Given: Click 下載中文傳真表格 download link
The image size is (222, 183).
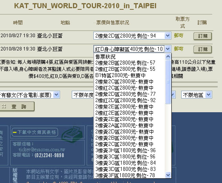Looking at the screenshot, I should coord(35,132).
